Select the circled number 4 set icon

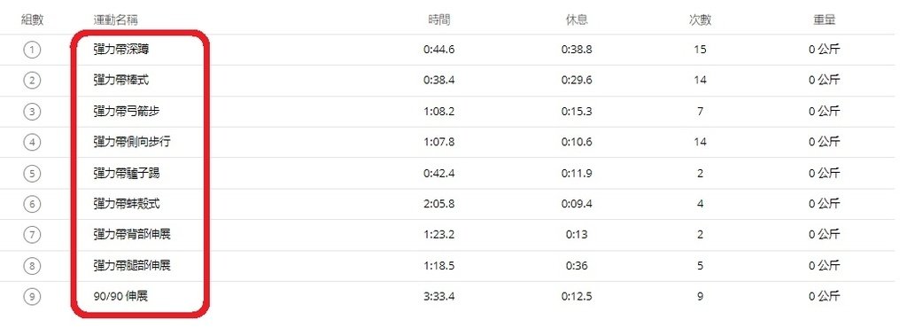click(x=33, y=143)
